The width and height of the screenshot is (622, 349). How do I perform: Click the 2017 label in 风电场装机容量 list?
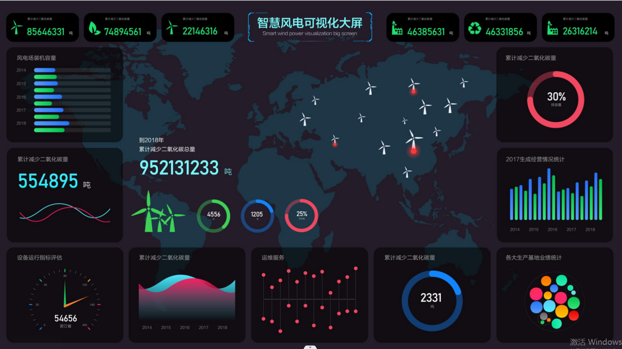(21, 110)
